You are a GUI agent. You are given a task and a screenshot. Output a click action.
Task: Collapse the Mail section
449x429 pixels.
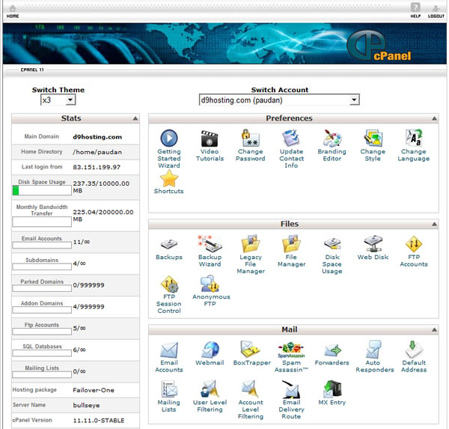(434, 329)
